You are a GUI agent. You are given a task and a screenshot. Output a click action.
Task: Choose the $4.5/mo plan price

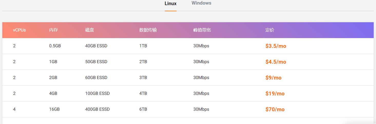click(276, 62)
